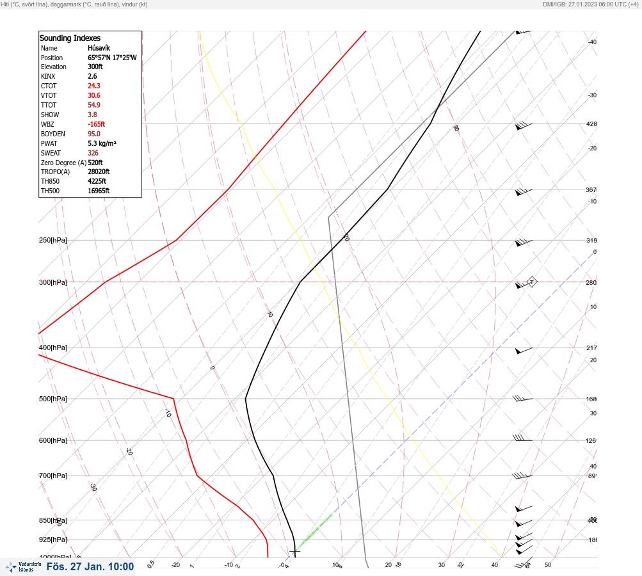Click the TH500 value 16965ft
Screen dimensions: 642x576
(99, 191)
